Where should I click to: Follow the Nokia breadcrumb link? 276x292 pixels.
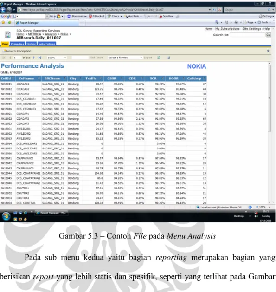64,34
